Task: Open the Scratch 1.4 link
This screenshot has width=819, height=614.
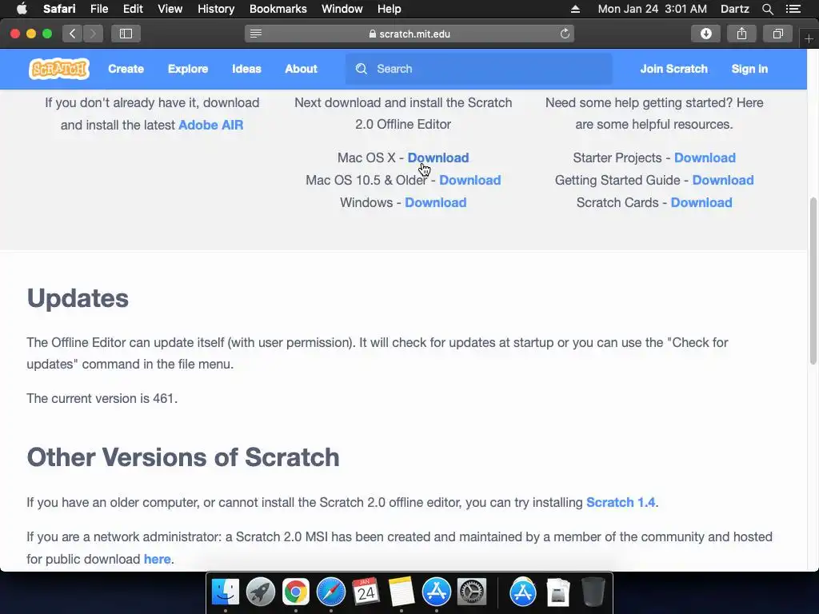Action: (x=621, y=502)
